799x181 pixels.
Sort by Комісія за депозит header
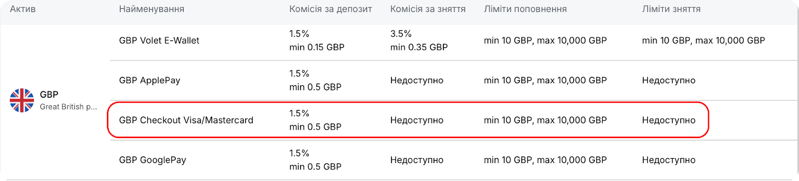tap(331, 9)
